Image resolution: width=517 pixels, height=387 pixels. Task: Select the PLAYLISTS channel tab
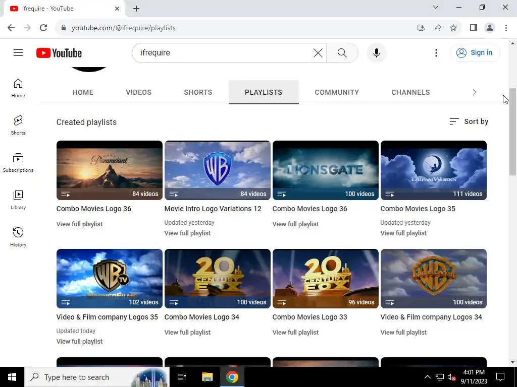click(264, 93)
